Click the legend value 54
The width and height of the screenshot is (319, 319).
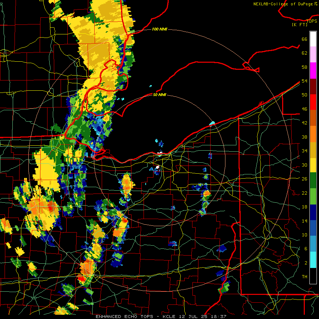(304, 81)
